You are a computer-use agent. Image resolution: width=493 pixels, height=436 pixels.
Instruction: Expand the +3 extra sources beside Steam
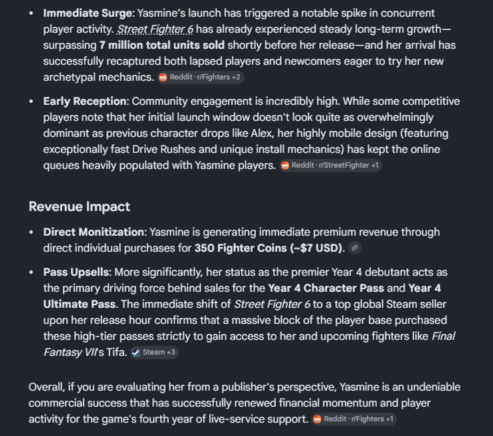171,353
